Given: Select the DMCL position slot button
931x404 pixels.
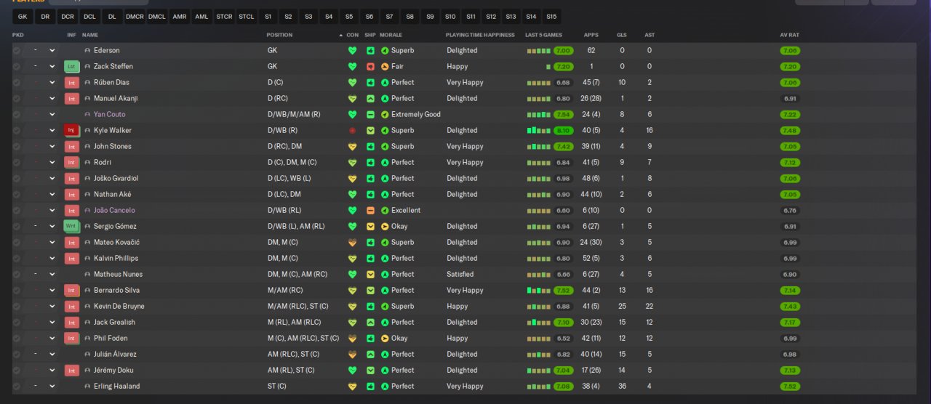Looking at the screenshot, I should click(156, 16).
